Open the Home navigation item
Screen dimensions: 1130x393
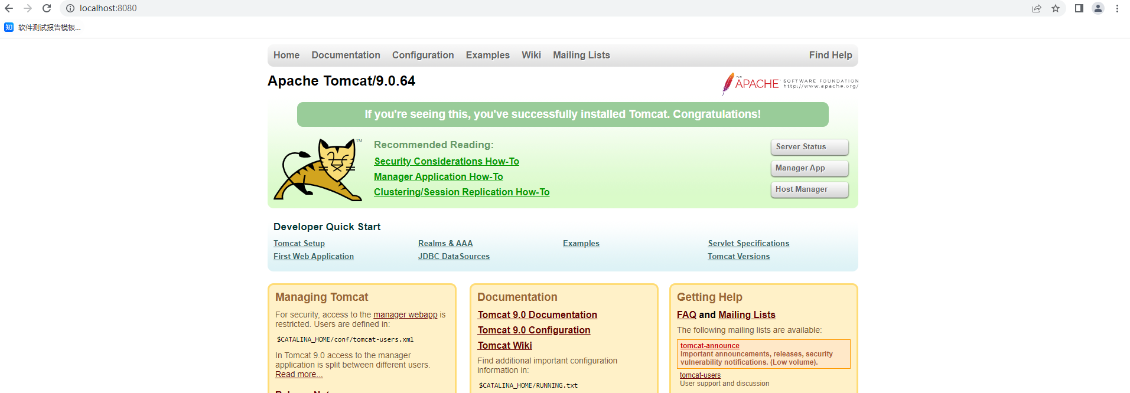(x=286, y=55)
